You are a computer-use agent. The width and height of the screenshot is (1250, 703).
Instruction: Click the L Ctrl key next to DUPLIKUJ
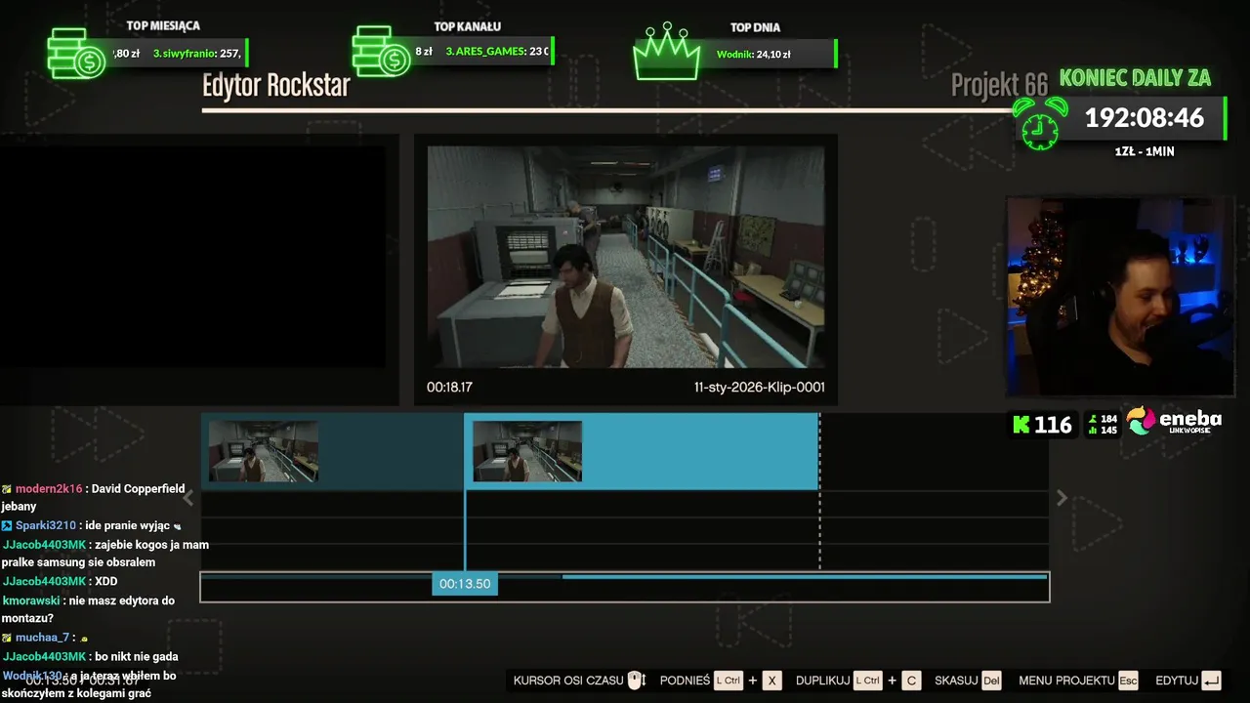868,681
